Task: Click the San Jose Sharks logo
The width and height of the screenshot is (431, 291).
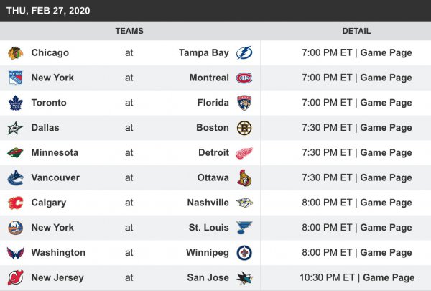Action: (x=244, y=277)
